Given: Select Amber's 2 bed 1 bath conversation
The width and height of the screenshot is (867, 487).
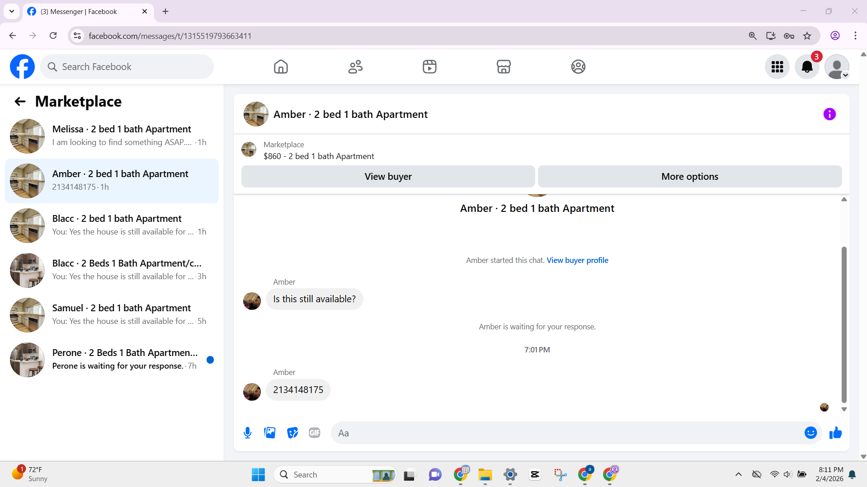Looking at the screenshot, I should pos(112,181).
